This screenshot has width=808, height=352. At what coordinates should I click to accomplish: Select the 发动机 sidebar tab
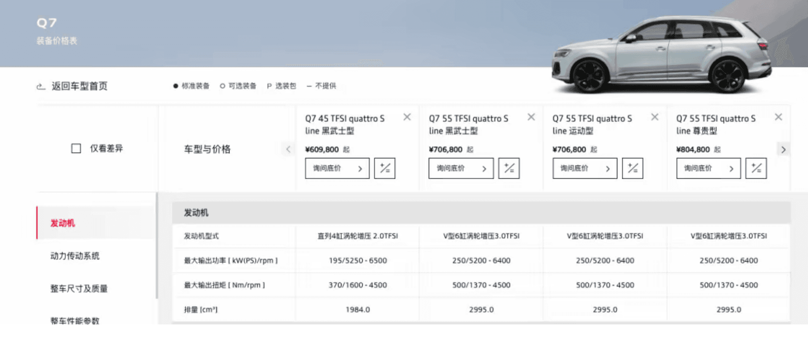click(96, 223)
